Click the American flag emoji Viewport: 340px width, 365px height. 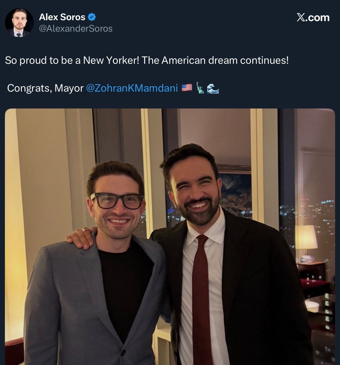pos(187,88)
